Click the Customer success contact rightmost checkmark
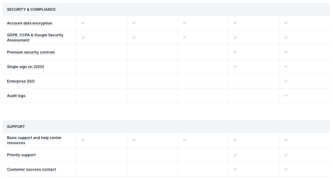333x179 pixels. coord(286,169)
